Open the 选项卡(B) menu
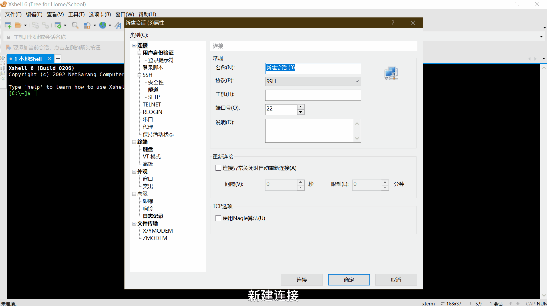The image size is (547, 306). coord(100,14)
